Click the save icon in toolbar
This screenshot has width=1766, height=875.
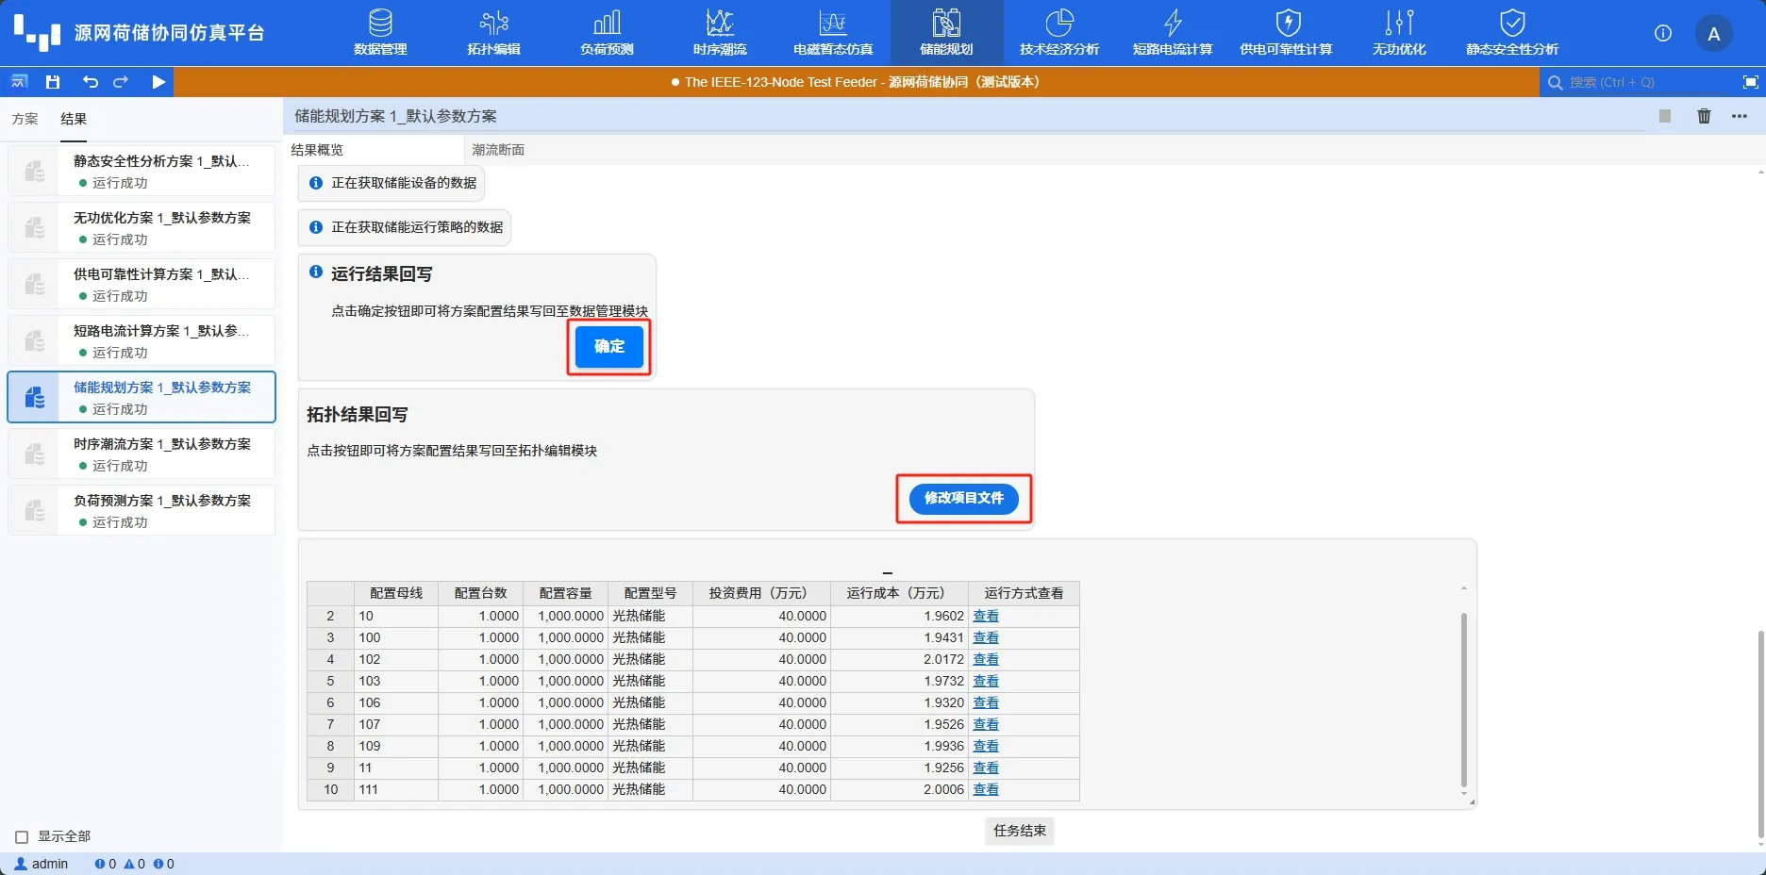pyautogui.click(x=53, y=82)
